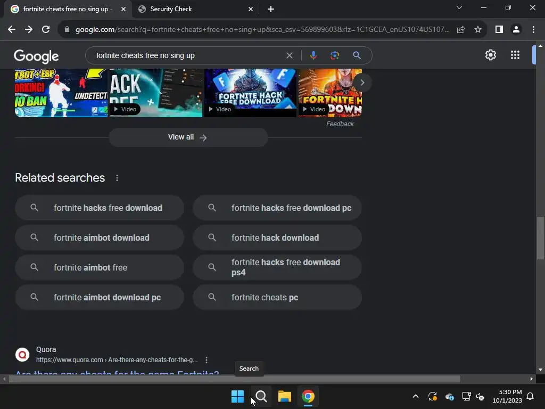The image size is (545, 409).
Task: Show hidden system tray icons
Action: pos(415,396)
